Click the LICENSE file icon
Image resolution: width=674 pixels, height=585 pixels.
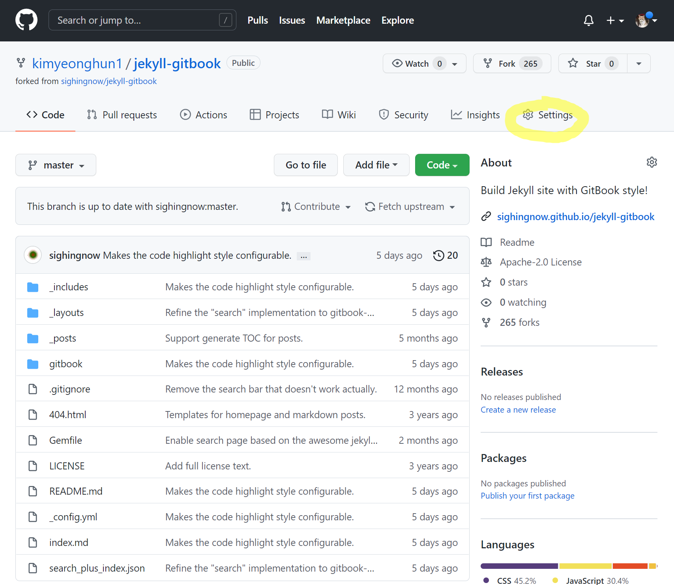tap(33, 466)
